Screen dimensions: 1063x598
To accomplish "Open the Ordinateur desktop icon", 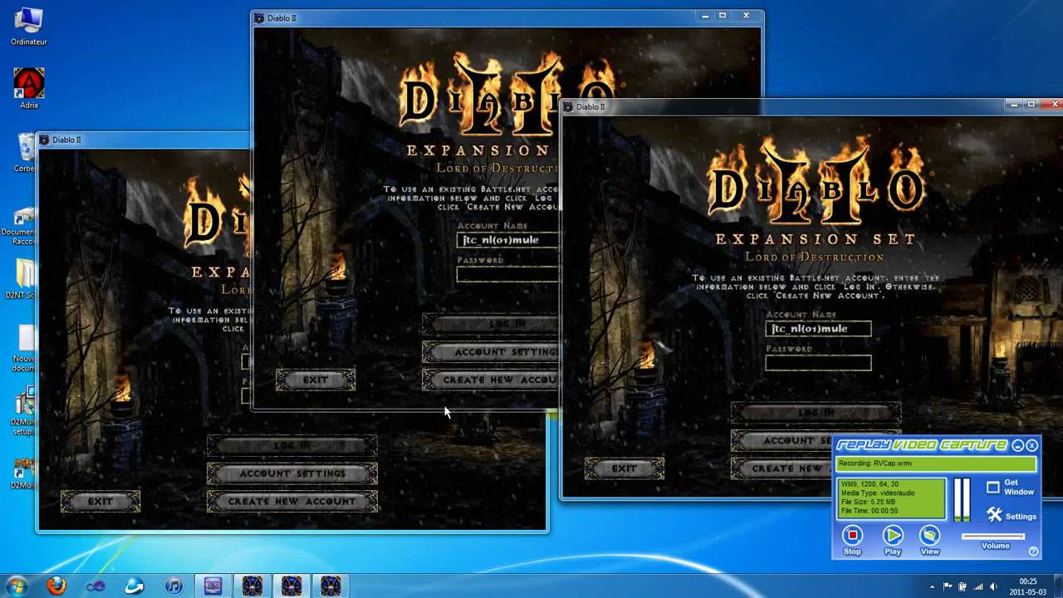I will (x=28, y=27).
